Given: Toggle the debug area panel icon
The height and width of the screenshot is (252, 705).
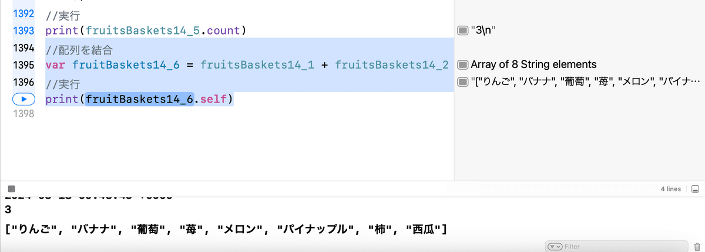Looking at the screenshot, I should [695, 189].
